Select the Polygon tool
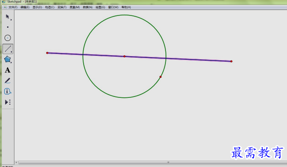This screenshot has height=167, width=287. click(7, 59)
